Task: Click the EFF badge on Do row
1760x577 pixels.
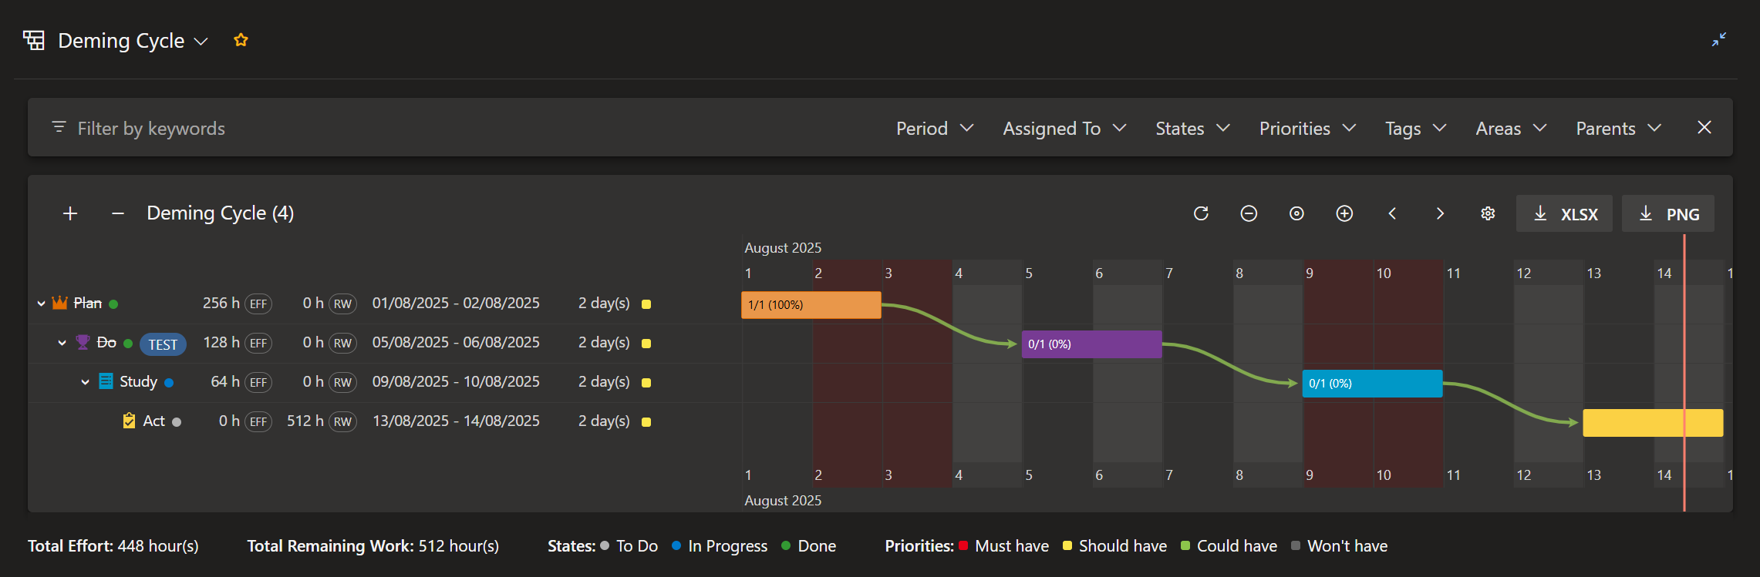Action: point(258,343)
